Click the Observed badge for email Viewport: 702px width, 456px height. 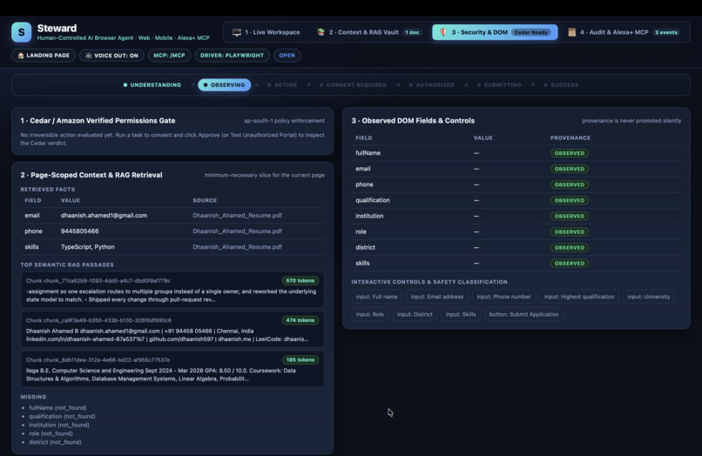[x=570, y=169]
